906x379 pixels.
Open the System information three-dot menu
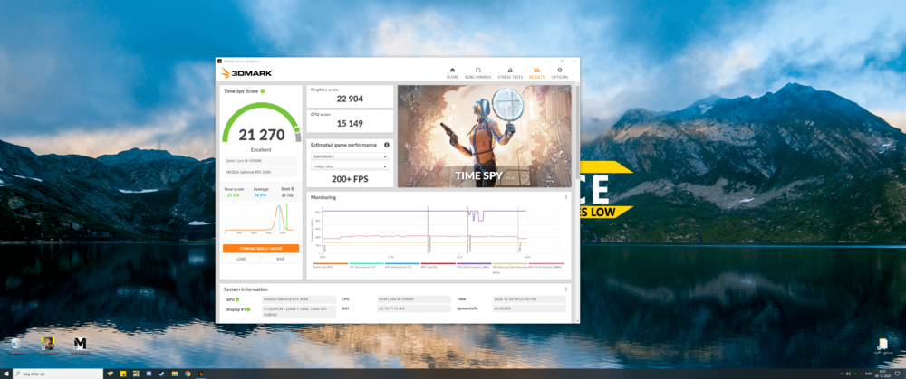coord(566,289)
